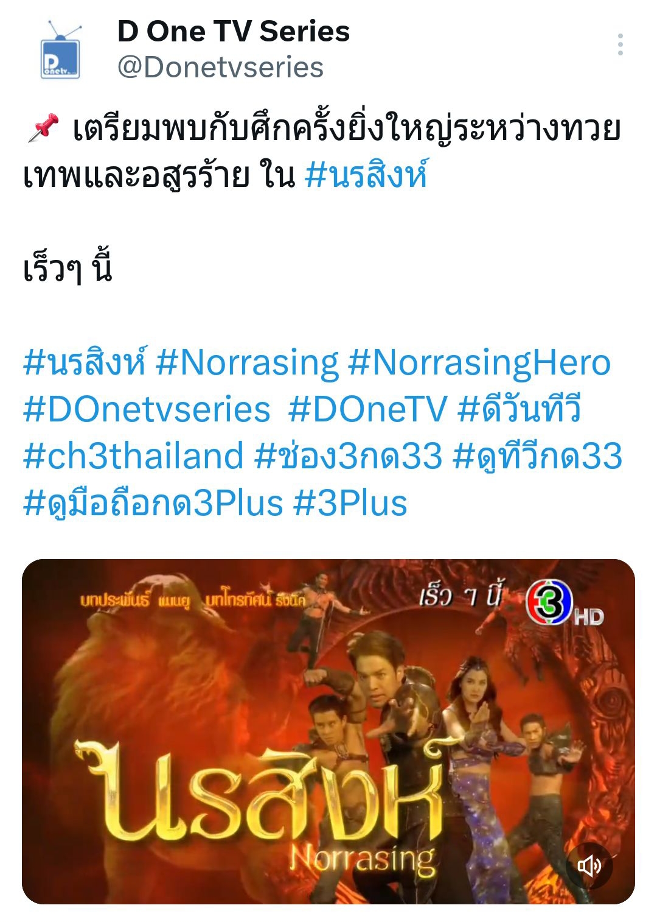Open the #Norrasing hashtag
657x922 pixels.
click(247, 363)
